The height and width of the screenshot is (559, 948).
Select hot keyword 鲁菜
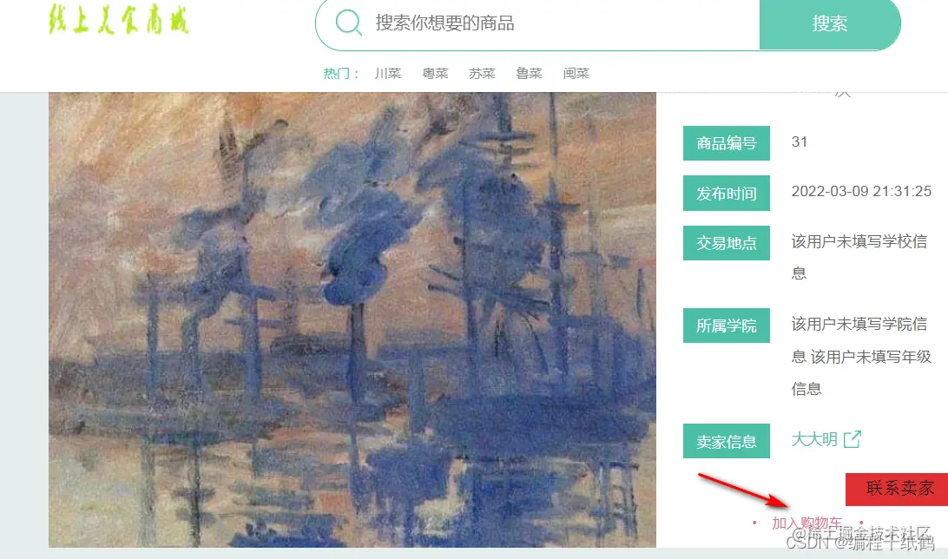click(x=529, y=73)
